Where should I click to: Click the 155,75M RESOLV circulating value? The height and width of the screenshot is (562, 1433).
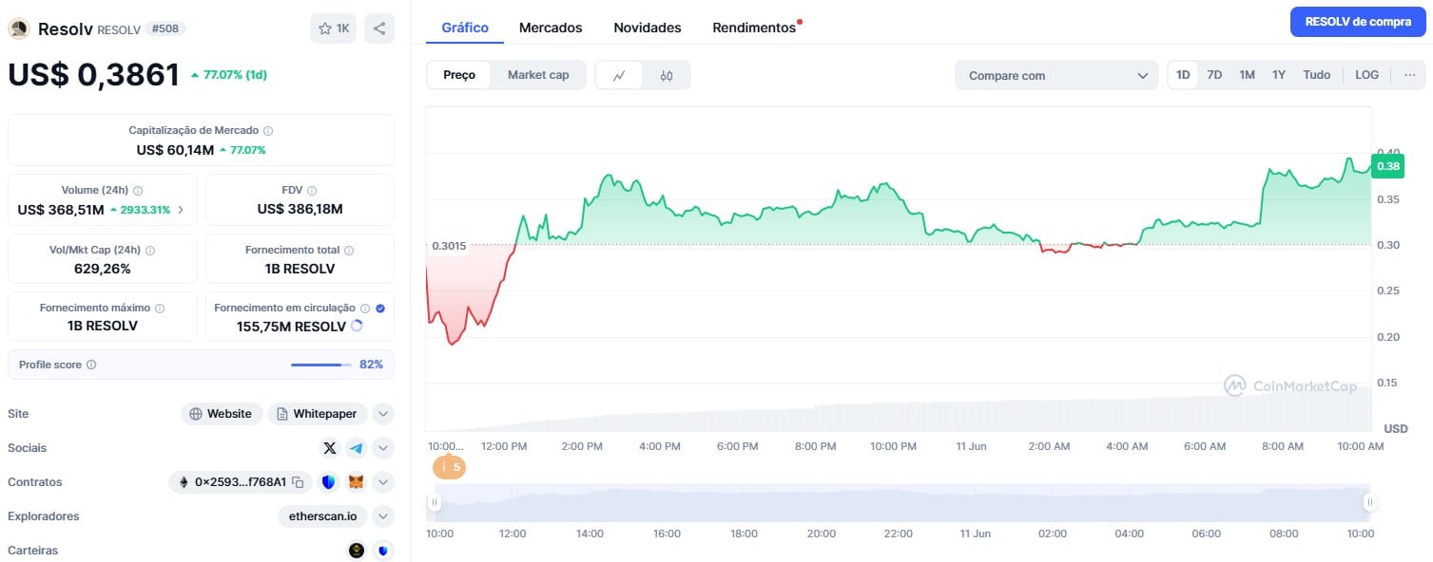pyautogui.click(x=291, y=326)
